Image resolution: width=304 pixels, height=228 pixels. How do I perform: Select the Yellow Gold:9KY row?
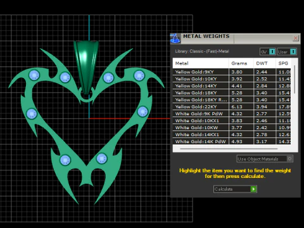[x=232, y=72]
